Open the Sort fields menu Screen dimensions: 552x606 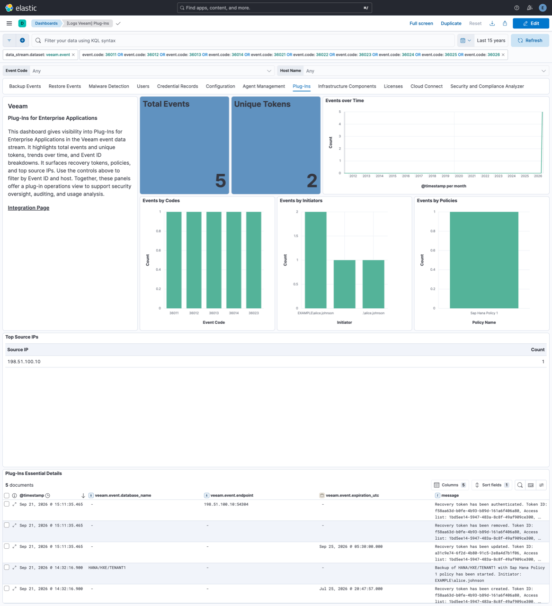coord(491,485)
